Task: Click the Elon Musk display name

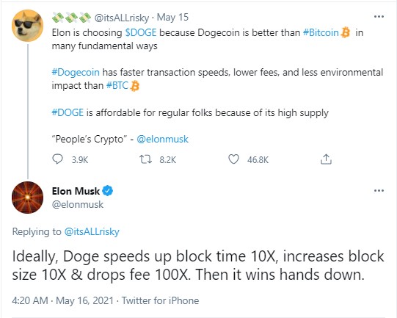Action: tap(76, 191)
